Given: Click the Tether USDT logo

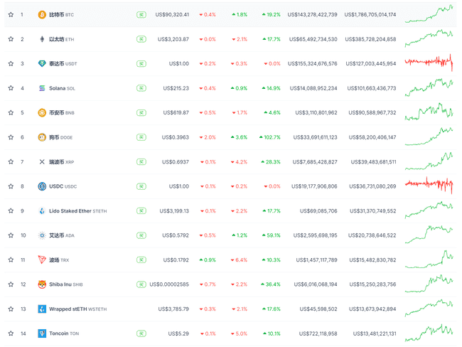Looking at the screenshot, I should point(42,63).
